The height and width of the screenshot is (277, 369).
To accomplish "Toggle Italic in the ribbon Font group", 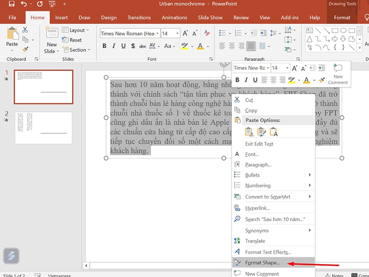I will tap(114, 46).
